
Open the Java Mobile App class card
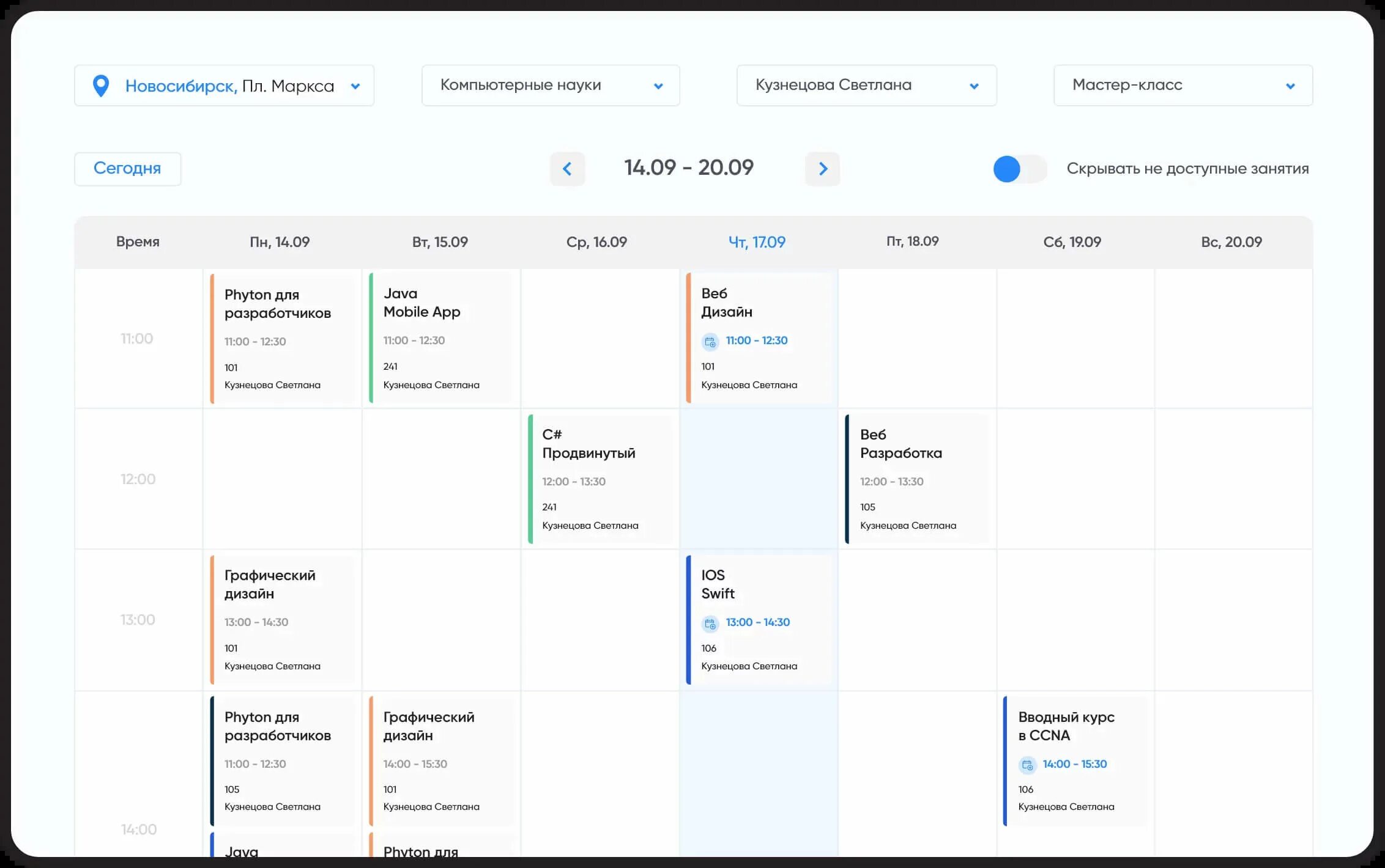point(442,337)
